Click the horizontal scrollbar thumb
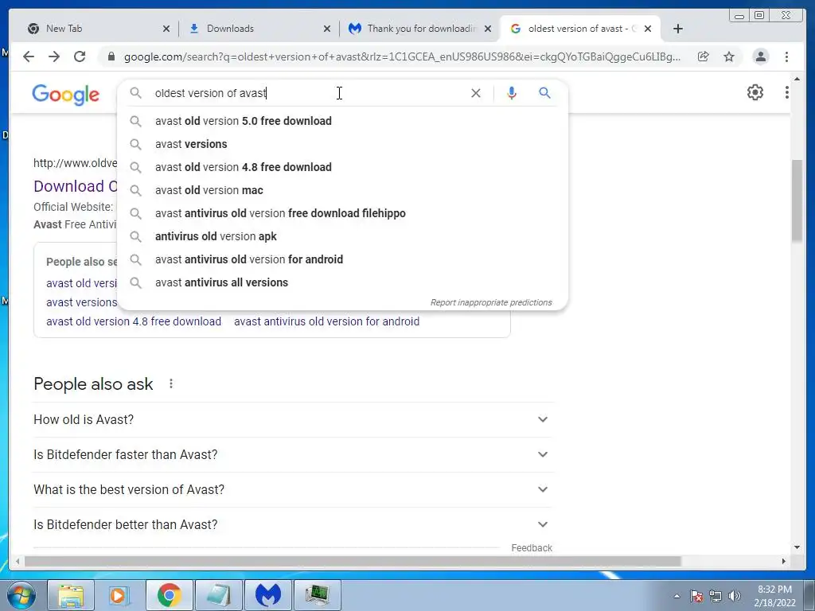 (x=353, y=562)
